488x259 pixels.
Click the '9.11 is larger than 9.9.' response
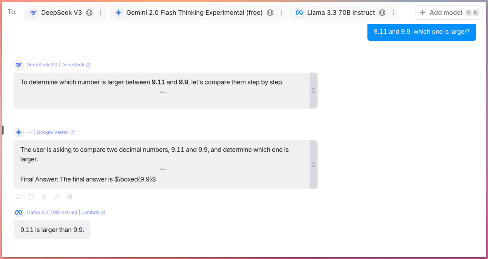coord(52,230)
